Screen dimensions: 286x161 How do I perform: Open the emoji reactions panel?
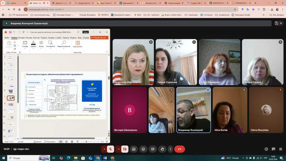(x=143, y=149)
